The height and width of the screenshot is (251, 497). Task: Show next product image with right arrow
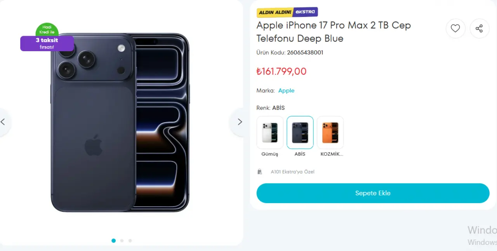(x=240, y=122)
